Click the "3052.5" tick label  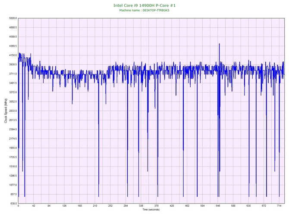tap(13, 101)
